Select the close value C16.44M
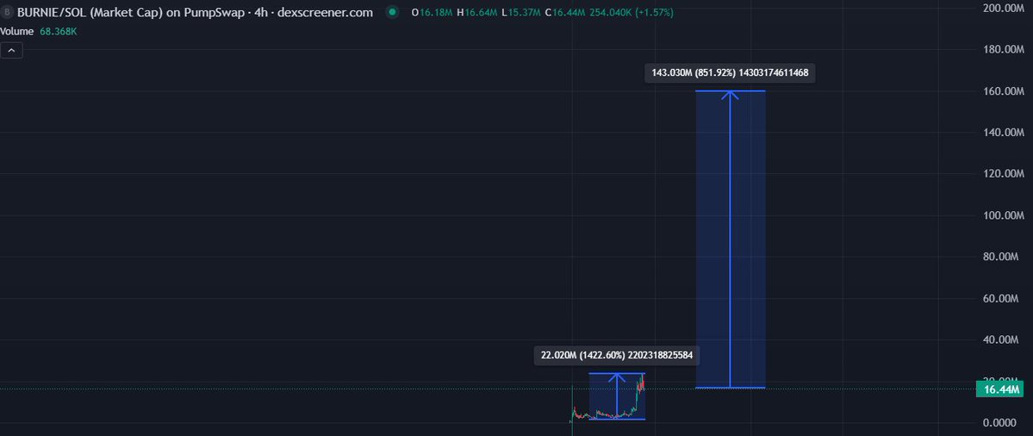The width and height of the screenshot is (1033, 436). (x=564, y=13)
